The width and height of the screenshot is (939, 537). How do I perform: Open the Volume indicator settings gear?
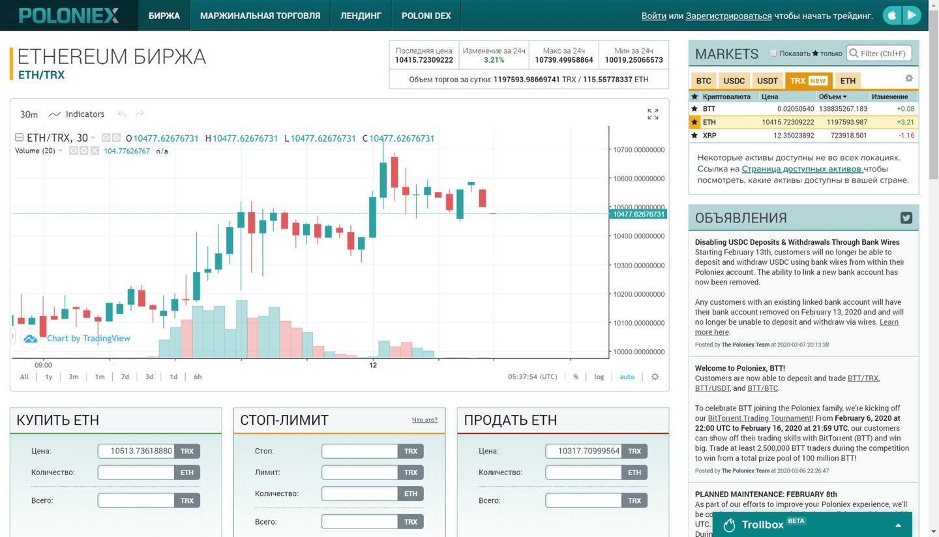tap(84, 151)
